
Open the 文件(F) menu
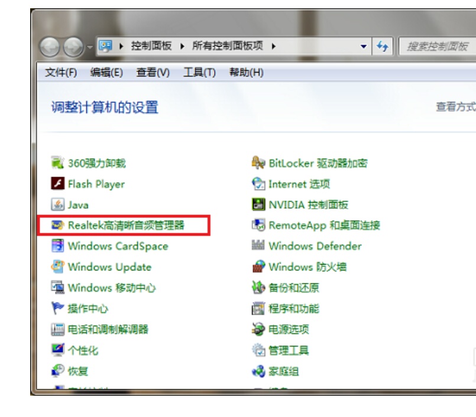(x=61, y=73)
